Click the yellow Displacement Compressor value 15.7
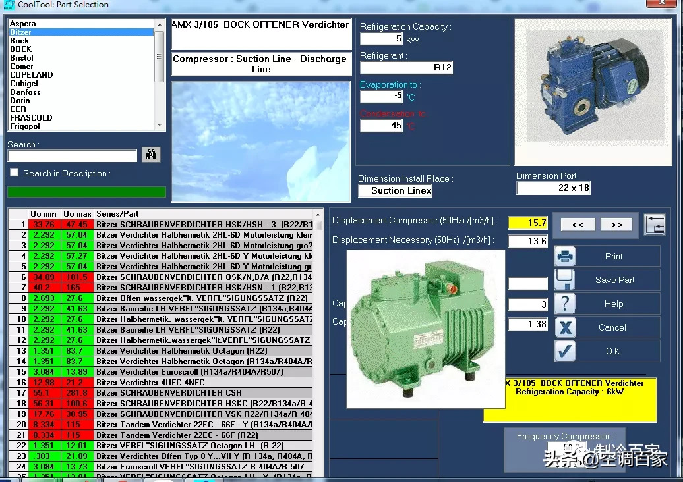 [528, 223]
